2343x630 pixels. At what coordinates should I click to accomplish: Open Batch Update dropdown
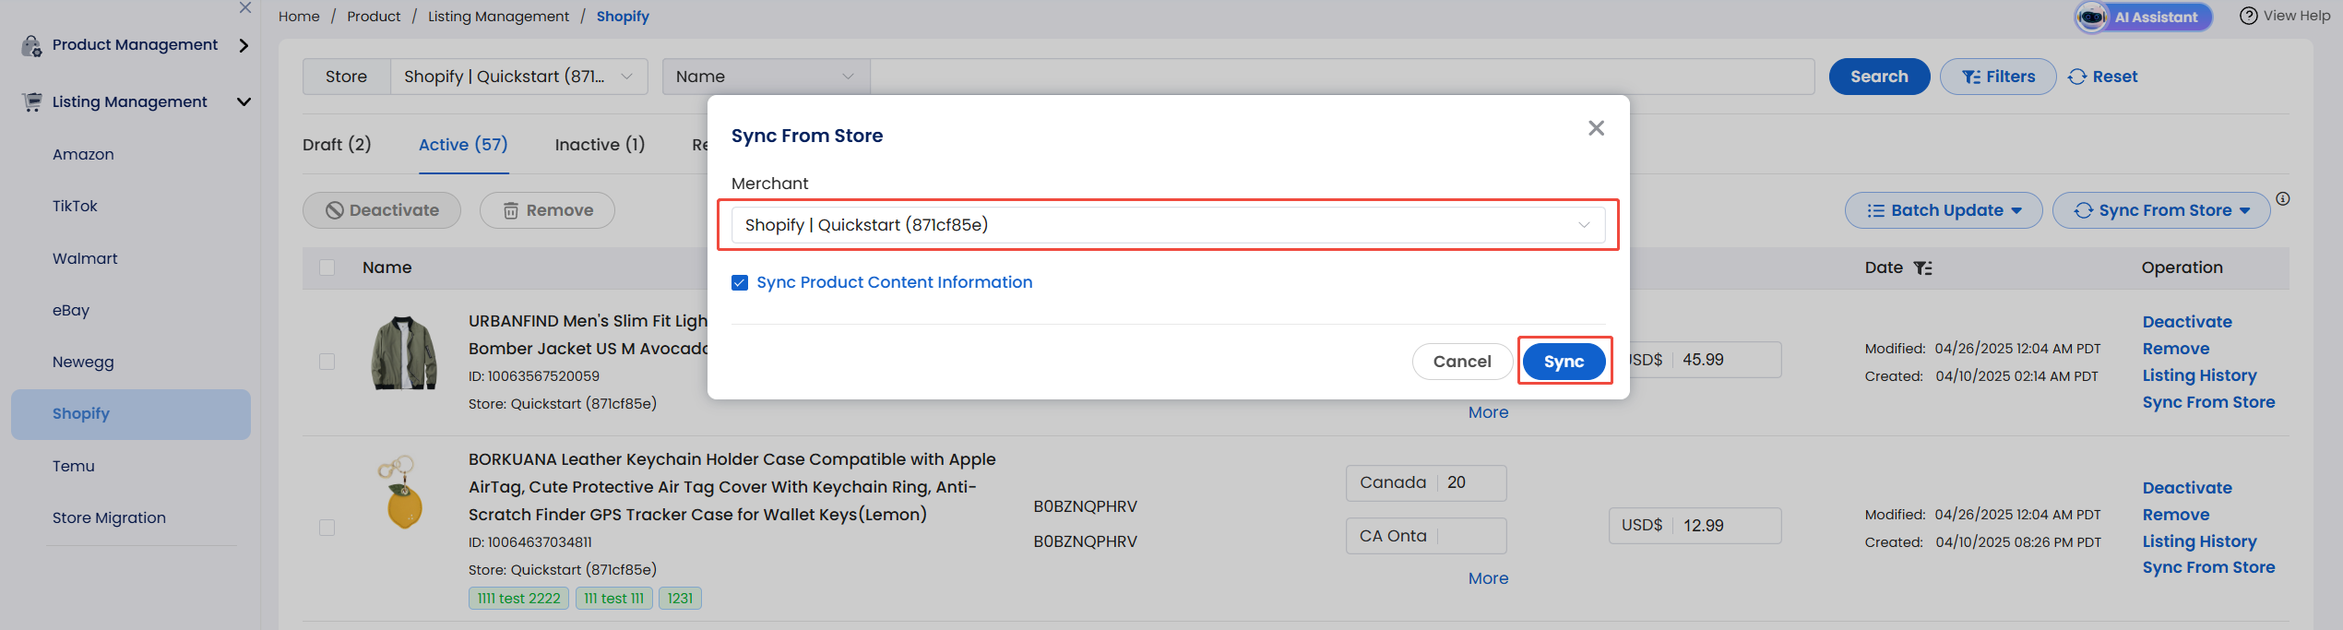1944,210
